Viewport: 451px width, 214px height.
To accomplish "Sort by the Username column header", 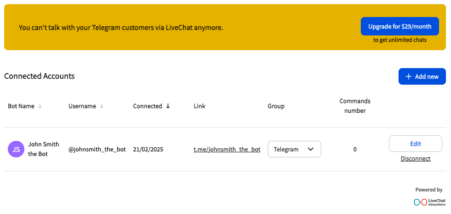I will point(82,106).
